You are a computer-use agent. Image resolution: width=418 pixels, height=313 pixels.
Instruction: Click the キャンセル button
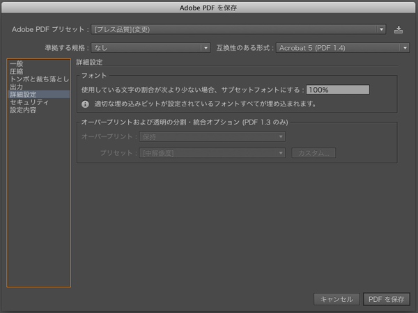click(337, 299)
